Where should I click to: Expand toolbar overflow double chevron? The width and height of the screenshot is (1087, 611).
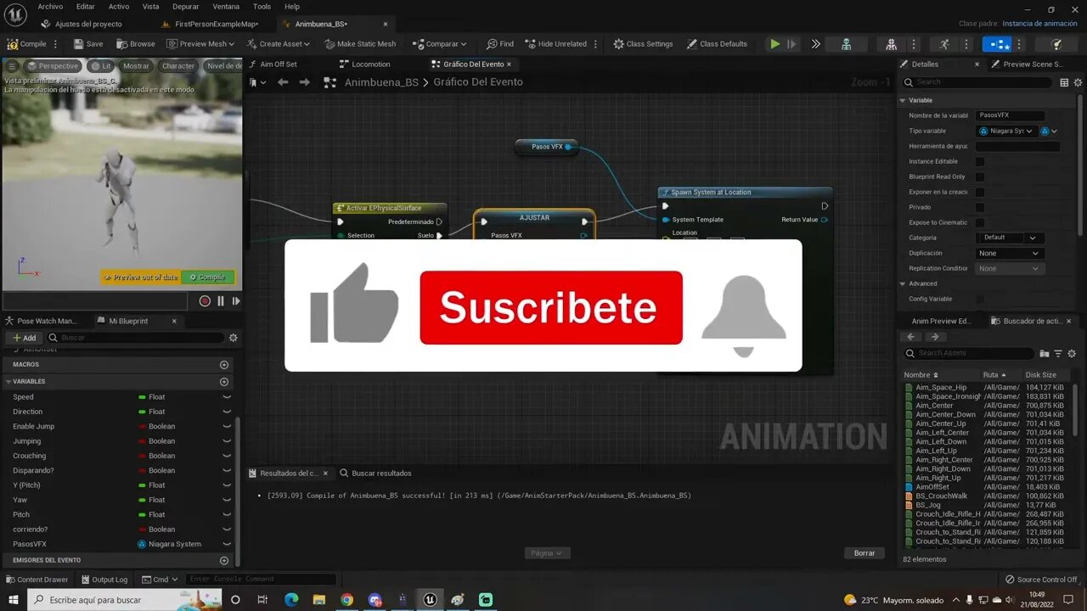tap(815, 44)
